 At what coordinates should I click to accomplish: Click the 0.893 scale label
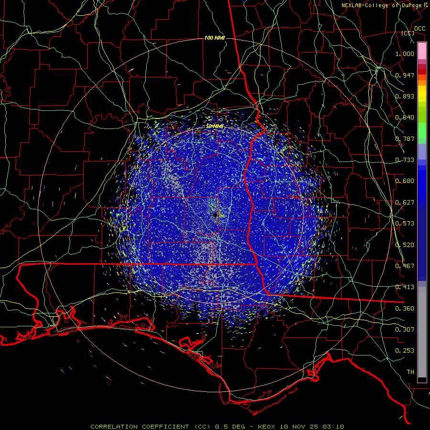point(405,96)
